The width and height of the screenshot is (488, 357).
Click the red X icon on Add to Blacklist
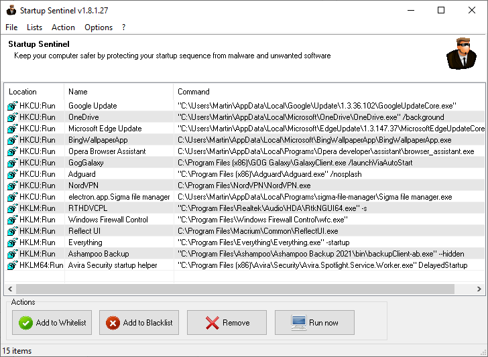click(113, 323)
